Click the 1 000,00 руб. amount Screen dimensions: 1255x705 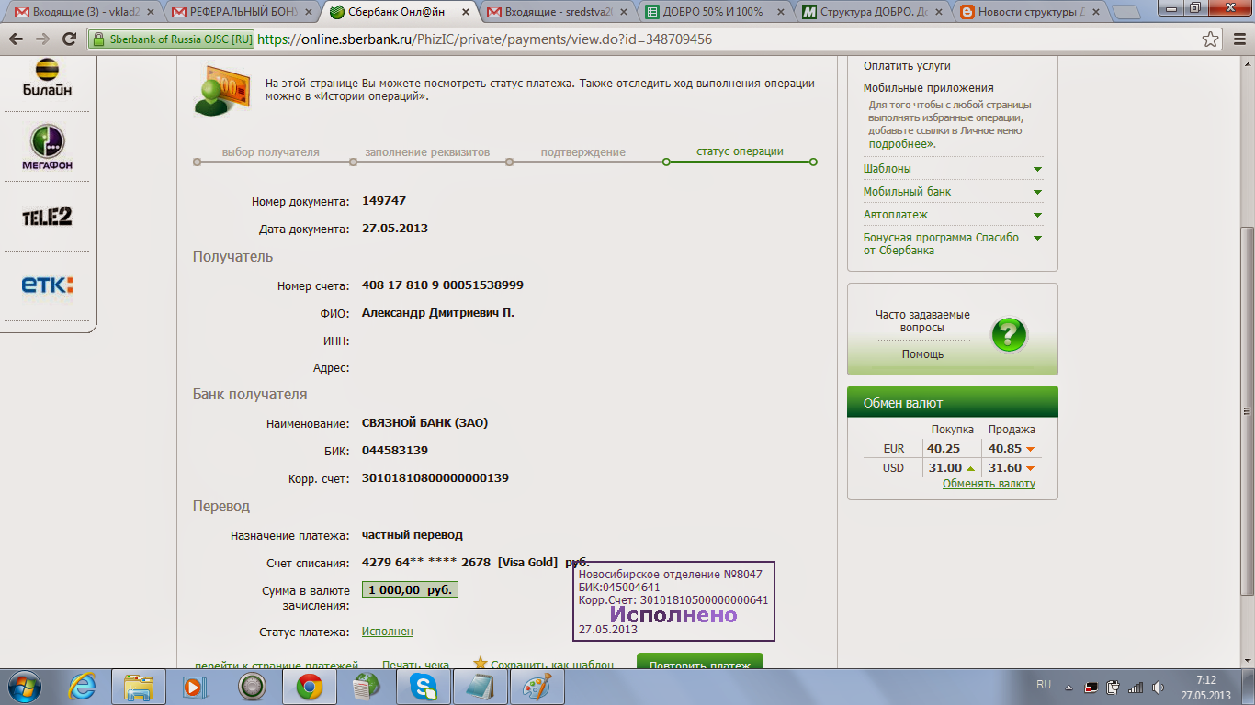(x=410, y=590)
